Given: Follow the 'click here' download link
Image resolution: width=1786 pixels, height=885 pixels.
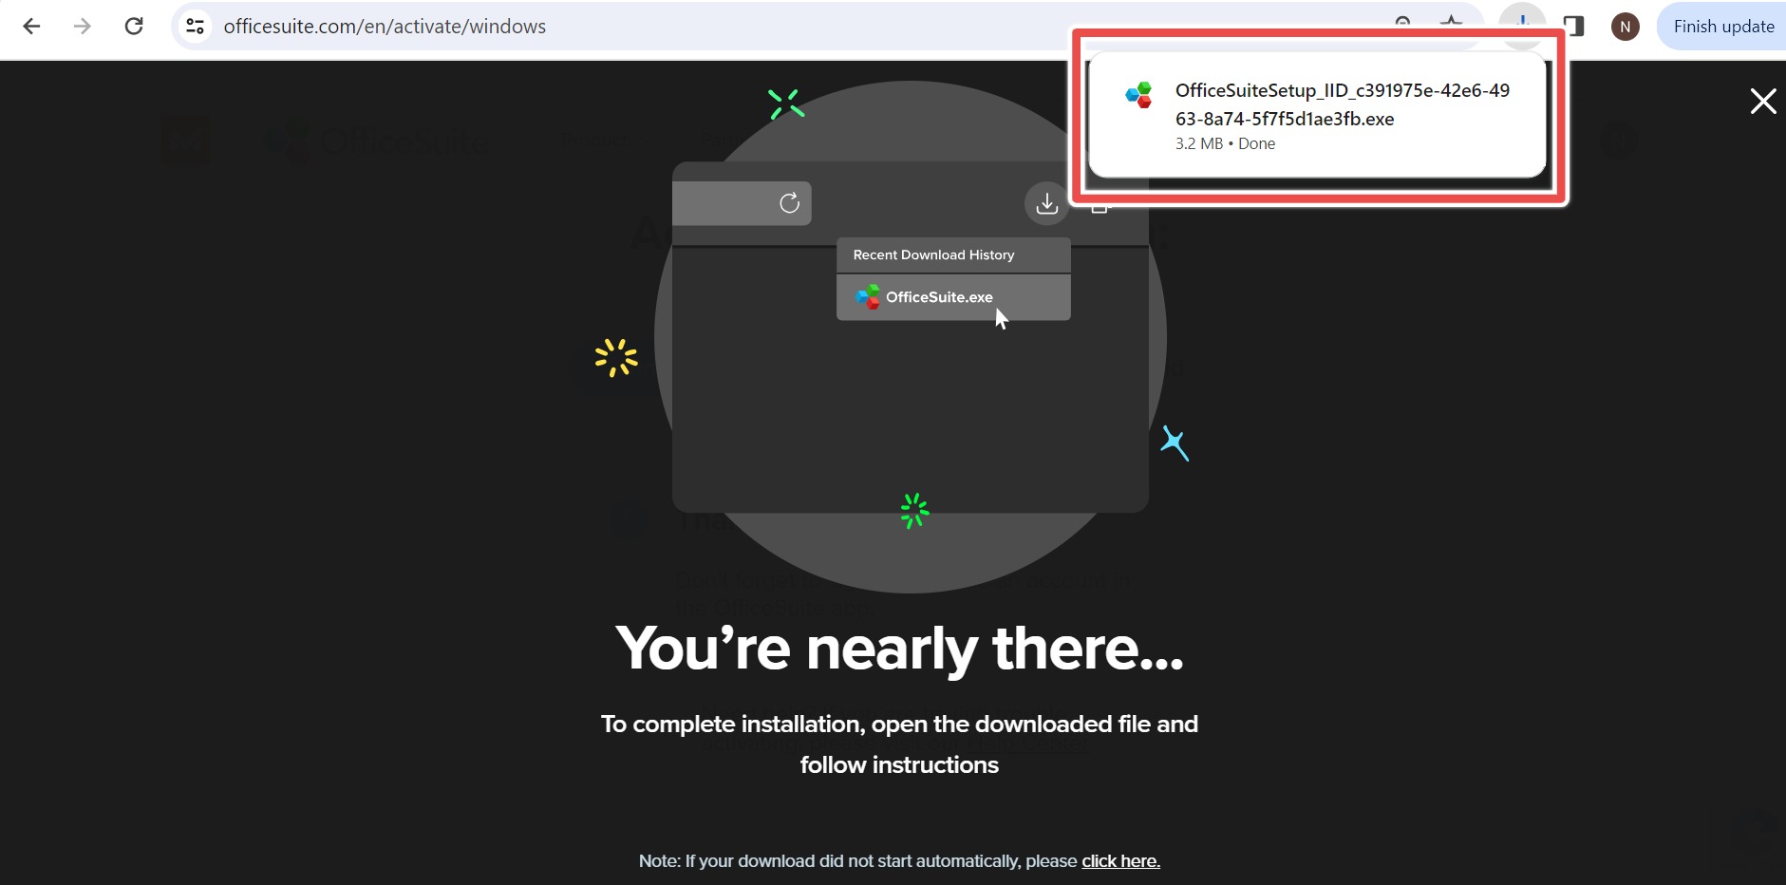Looking at the screenshot, I should [1120, 861].
